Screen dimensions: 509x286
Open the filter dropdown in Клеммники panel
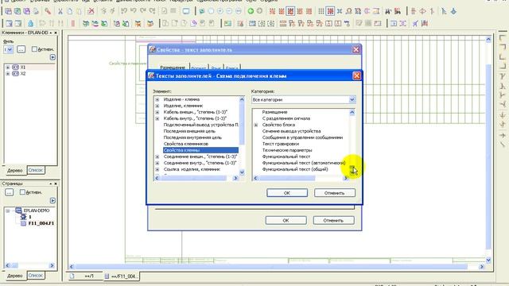[x=10, y=49]
